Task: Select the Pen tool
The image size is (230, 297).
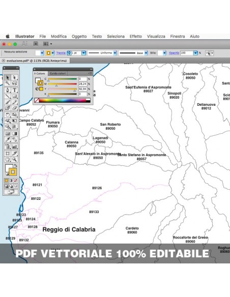Action: pyautogui.click(x=8, y=90)
